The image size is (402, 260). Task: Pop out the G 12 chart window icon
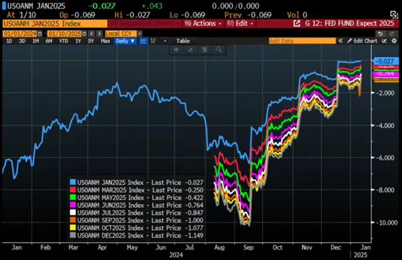pyautogui.click(x=296, y=23)
